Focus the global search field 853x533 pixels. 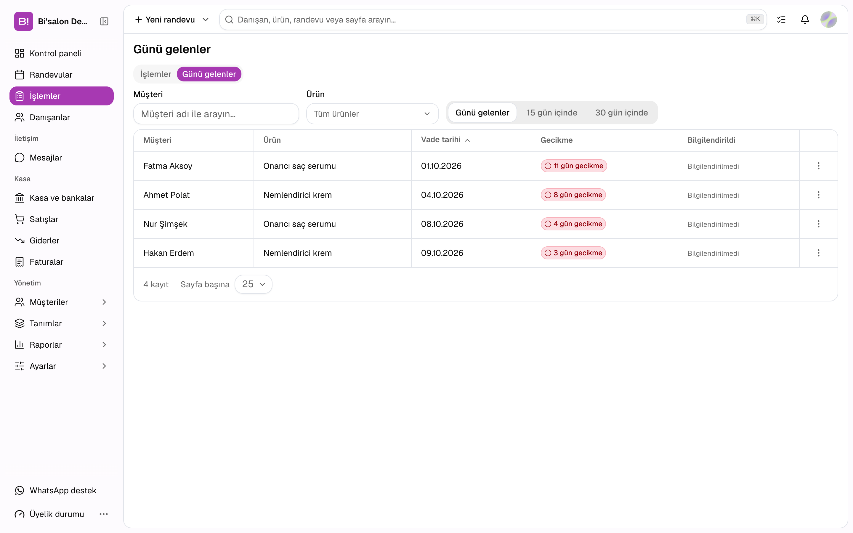click(x=493, y=20)
